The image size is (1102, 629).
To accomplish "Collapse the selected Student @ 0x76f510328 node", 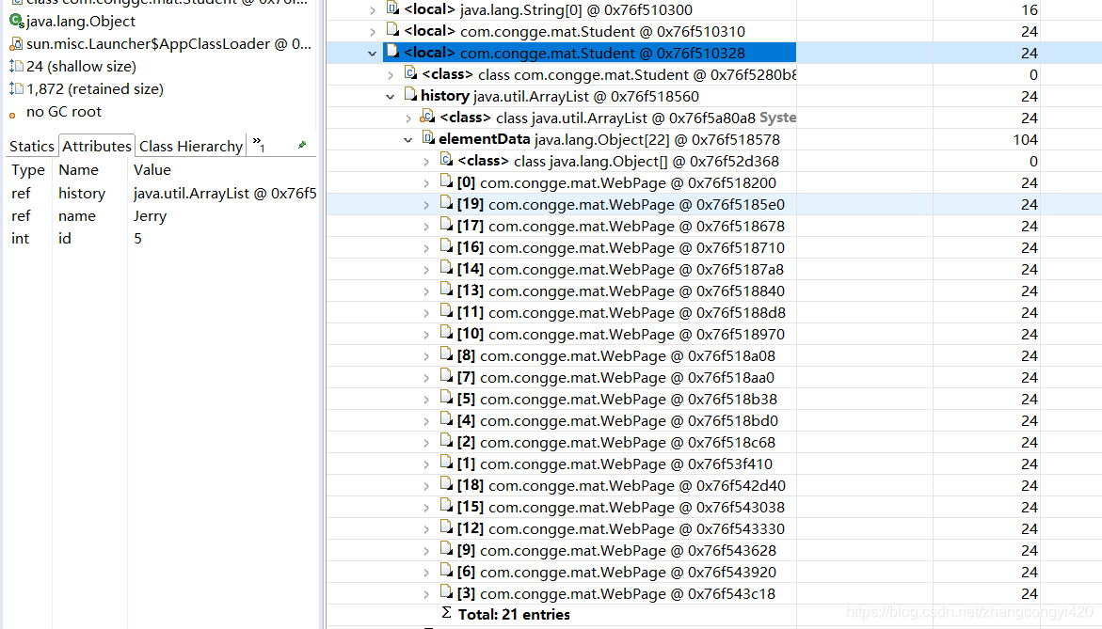I will [373, 54].
